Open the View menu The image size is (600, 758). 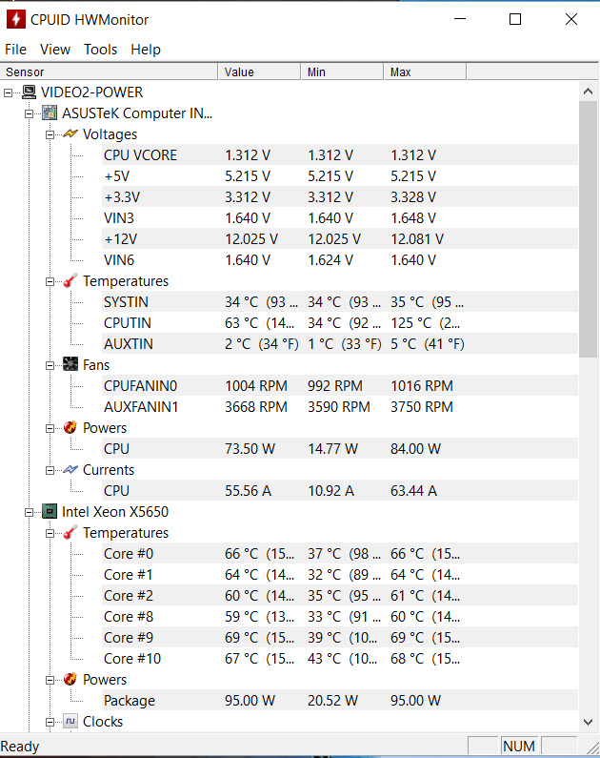coord(55,50)
